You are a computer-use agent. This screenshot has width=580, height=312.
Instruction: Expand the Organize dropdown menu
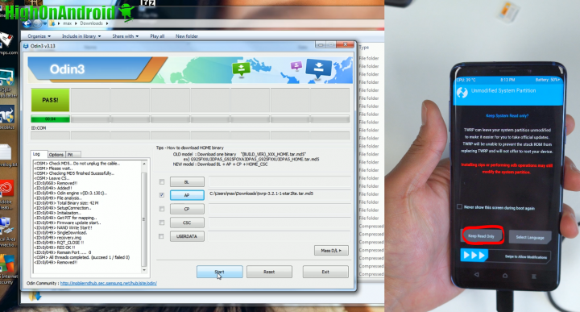coord(39,36)
